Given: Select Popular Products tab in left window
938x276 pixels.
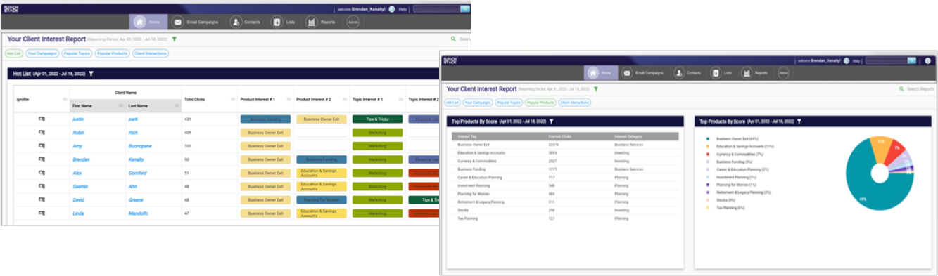Looking at the screenshot, I should (113, 53).
